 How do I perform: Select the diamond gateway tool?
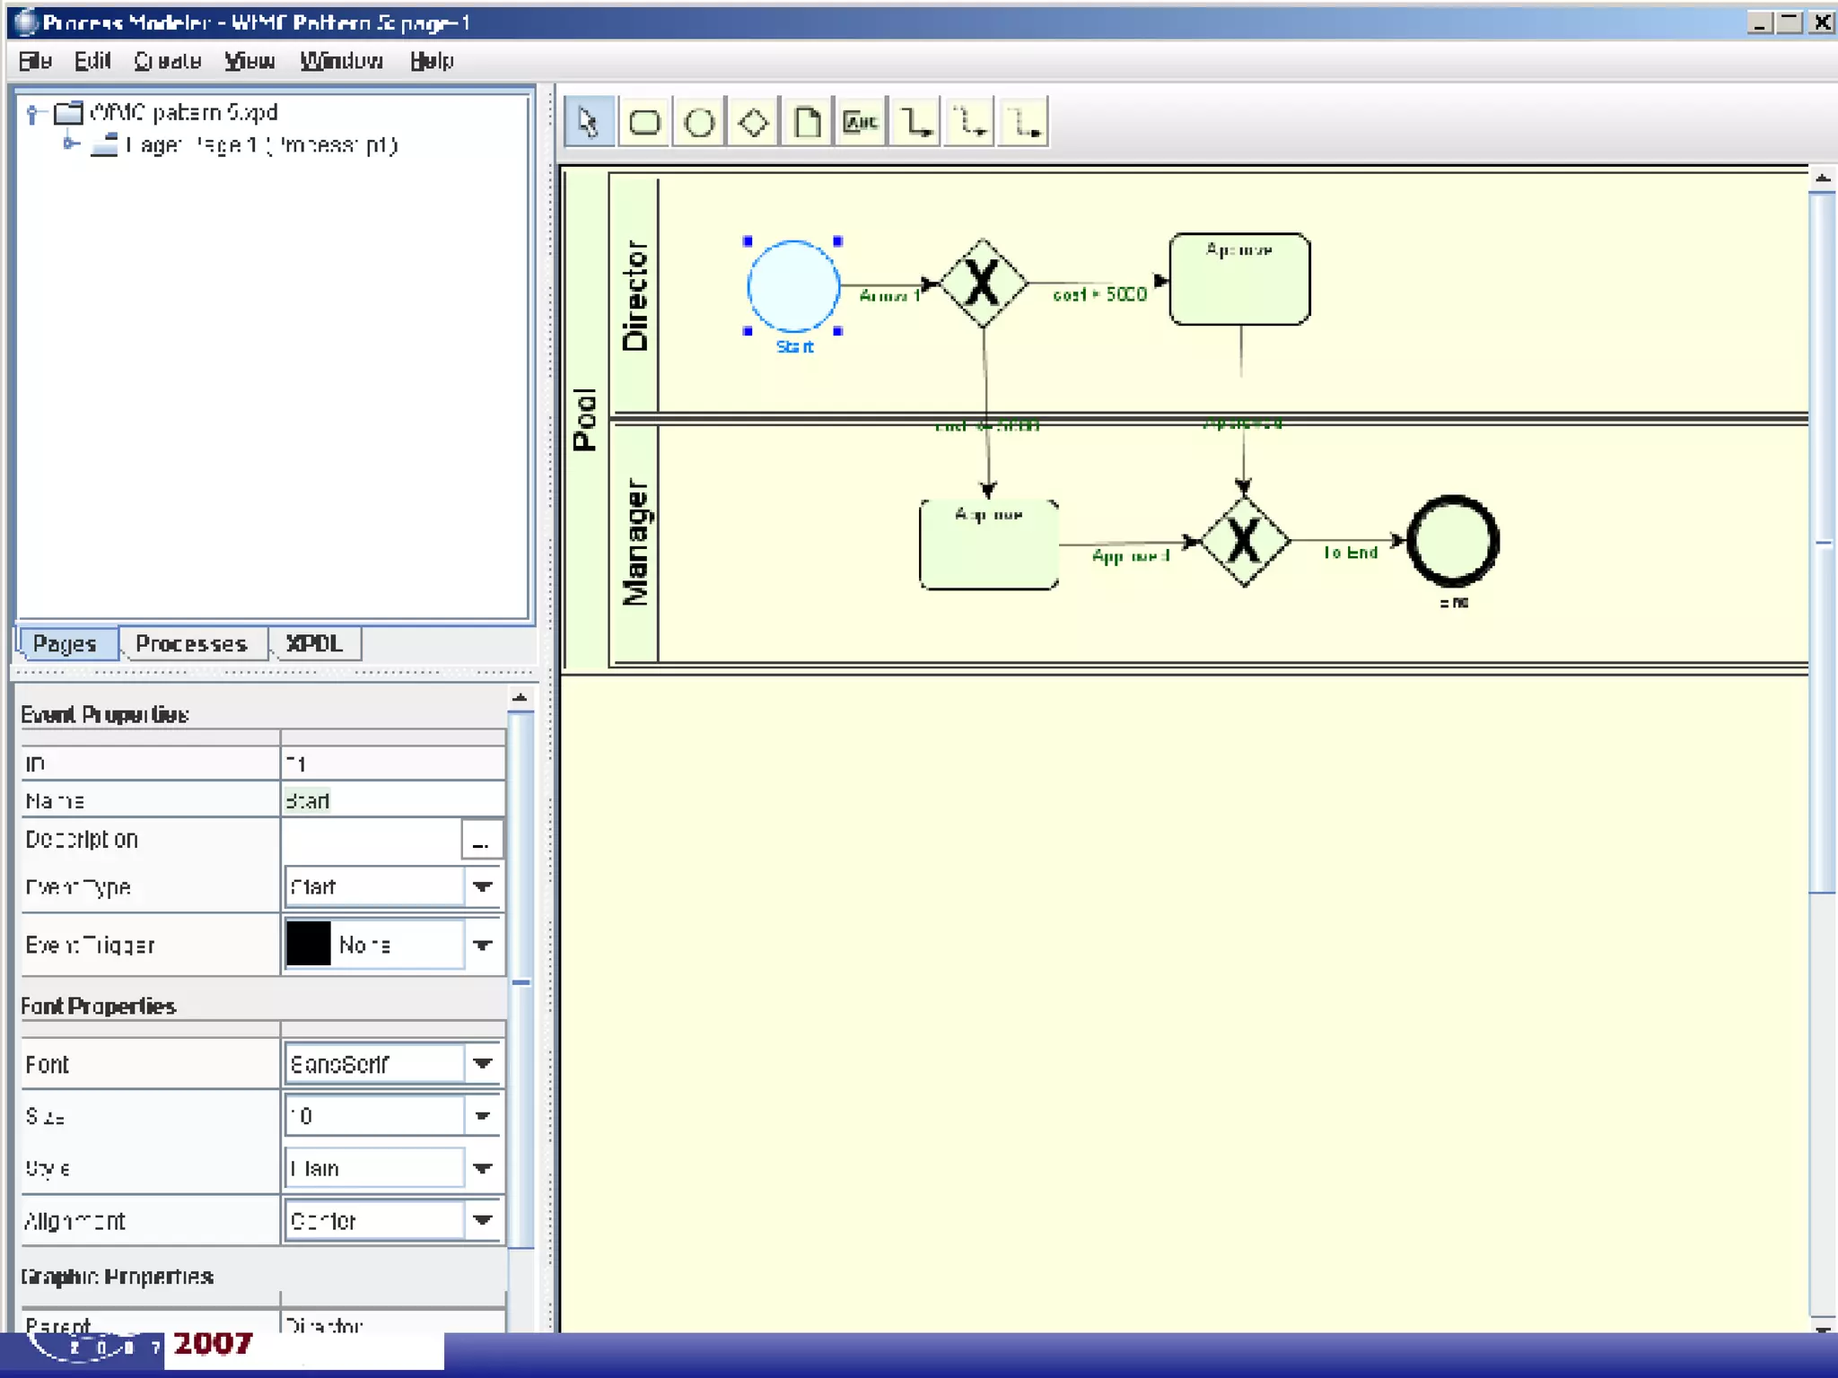point(753,122)
